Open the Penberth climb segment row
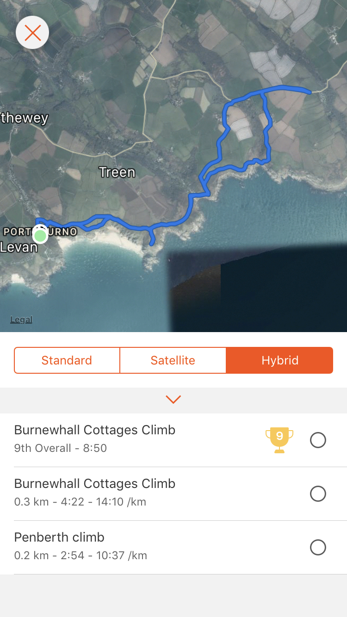 click(173, 547)
